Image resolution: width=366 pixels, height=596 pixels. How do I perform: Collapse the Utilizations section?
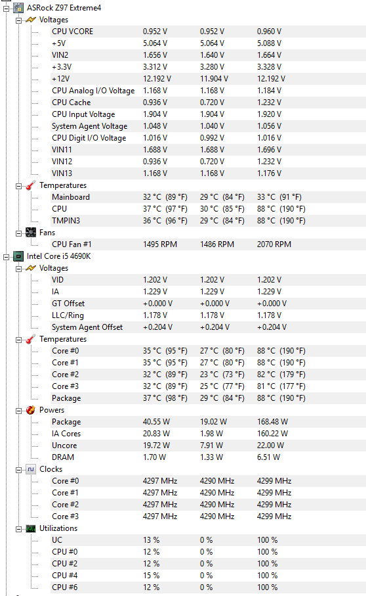click(x=18, y=529)
